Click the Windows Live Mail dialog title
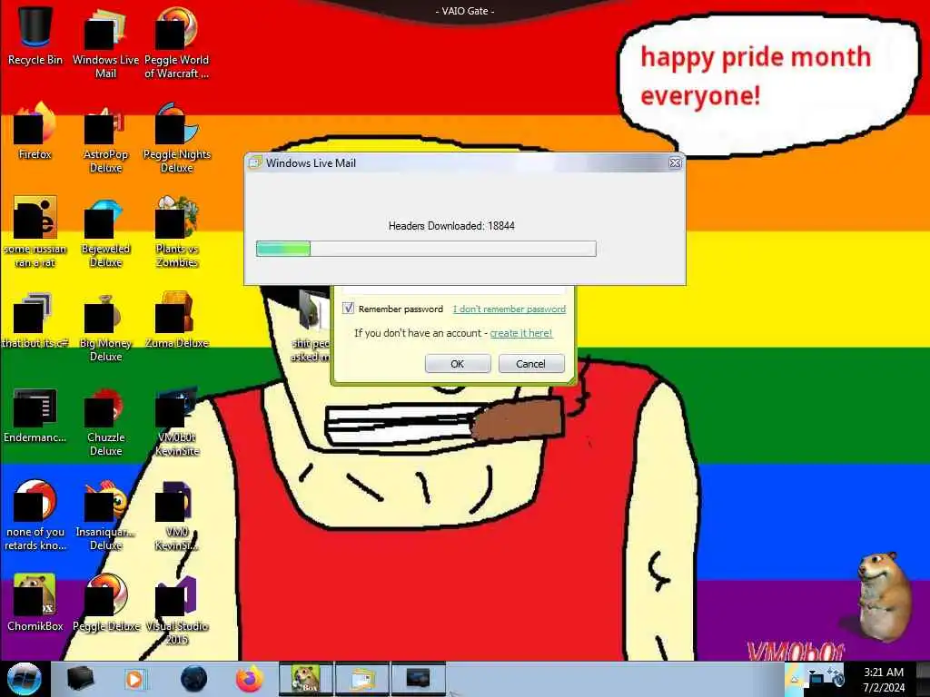Screen dimensions: 930x697 click(x=311, y=163)
